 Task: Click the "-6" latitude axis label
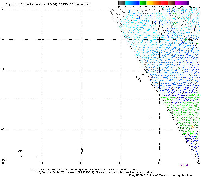[2, 99]
